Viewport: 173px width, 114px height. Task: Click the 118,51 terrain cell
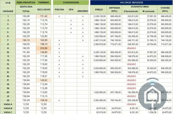tap(44, 76)
